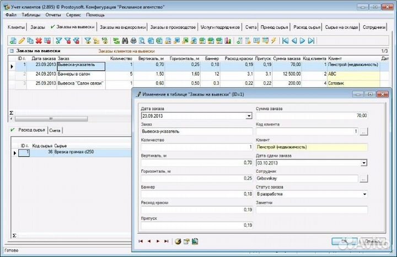
Task: Switch to the Сотрудники tab
Action: click(x=374, y=26)
